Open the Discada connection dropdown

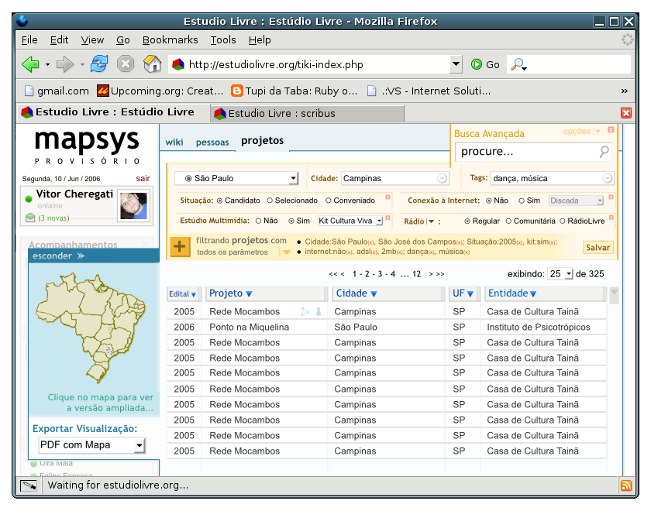pos(576,201)
